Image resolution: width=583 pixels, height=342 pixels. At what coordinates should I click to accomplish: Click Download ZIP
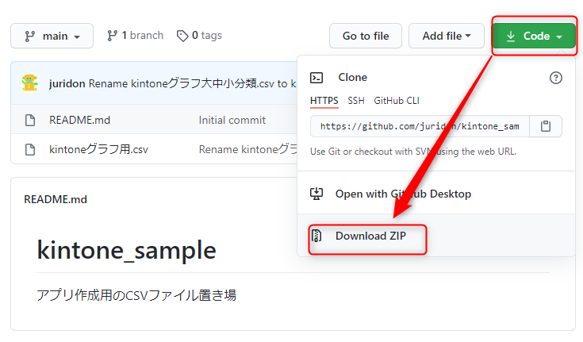click(x=370, y=236)
